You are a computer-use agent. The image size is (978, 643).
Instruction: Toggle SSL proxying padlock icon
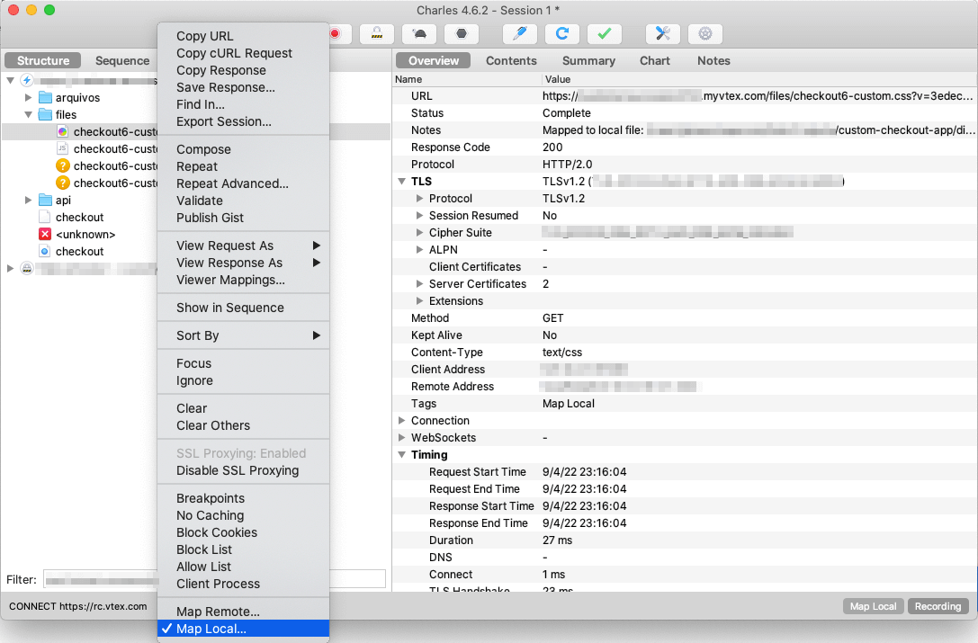coord(377,33)
